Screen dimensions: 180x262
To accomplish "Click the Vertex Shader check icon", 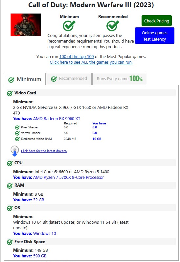I will (17, 133).
